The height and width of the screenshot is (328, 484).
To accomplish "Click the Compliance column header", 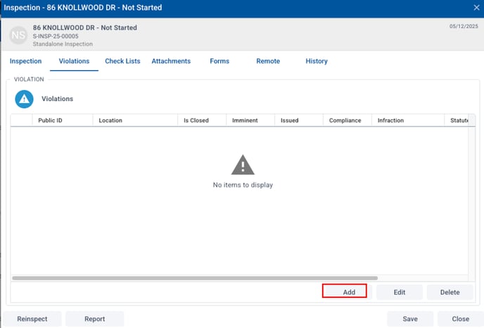I will pos(345,120).
